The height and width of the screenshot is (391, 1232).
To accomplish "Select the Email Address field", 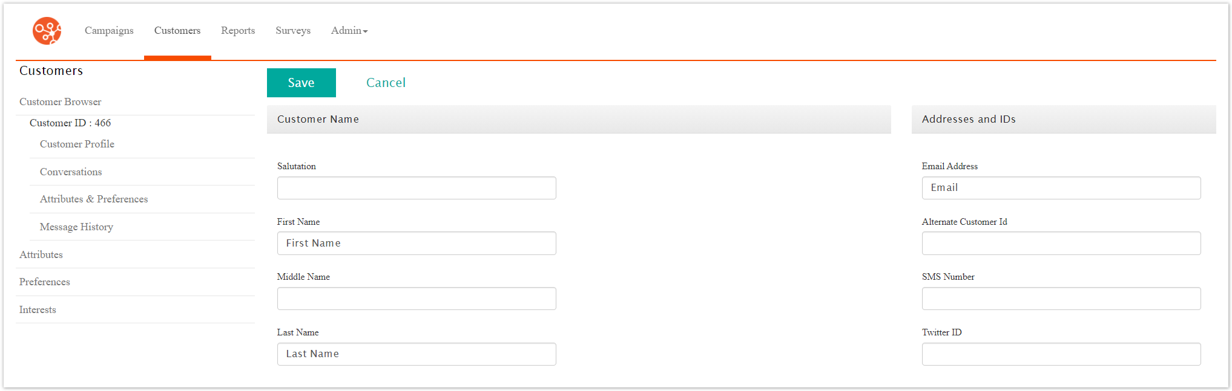I will tap(1060, 187).
